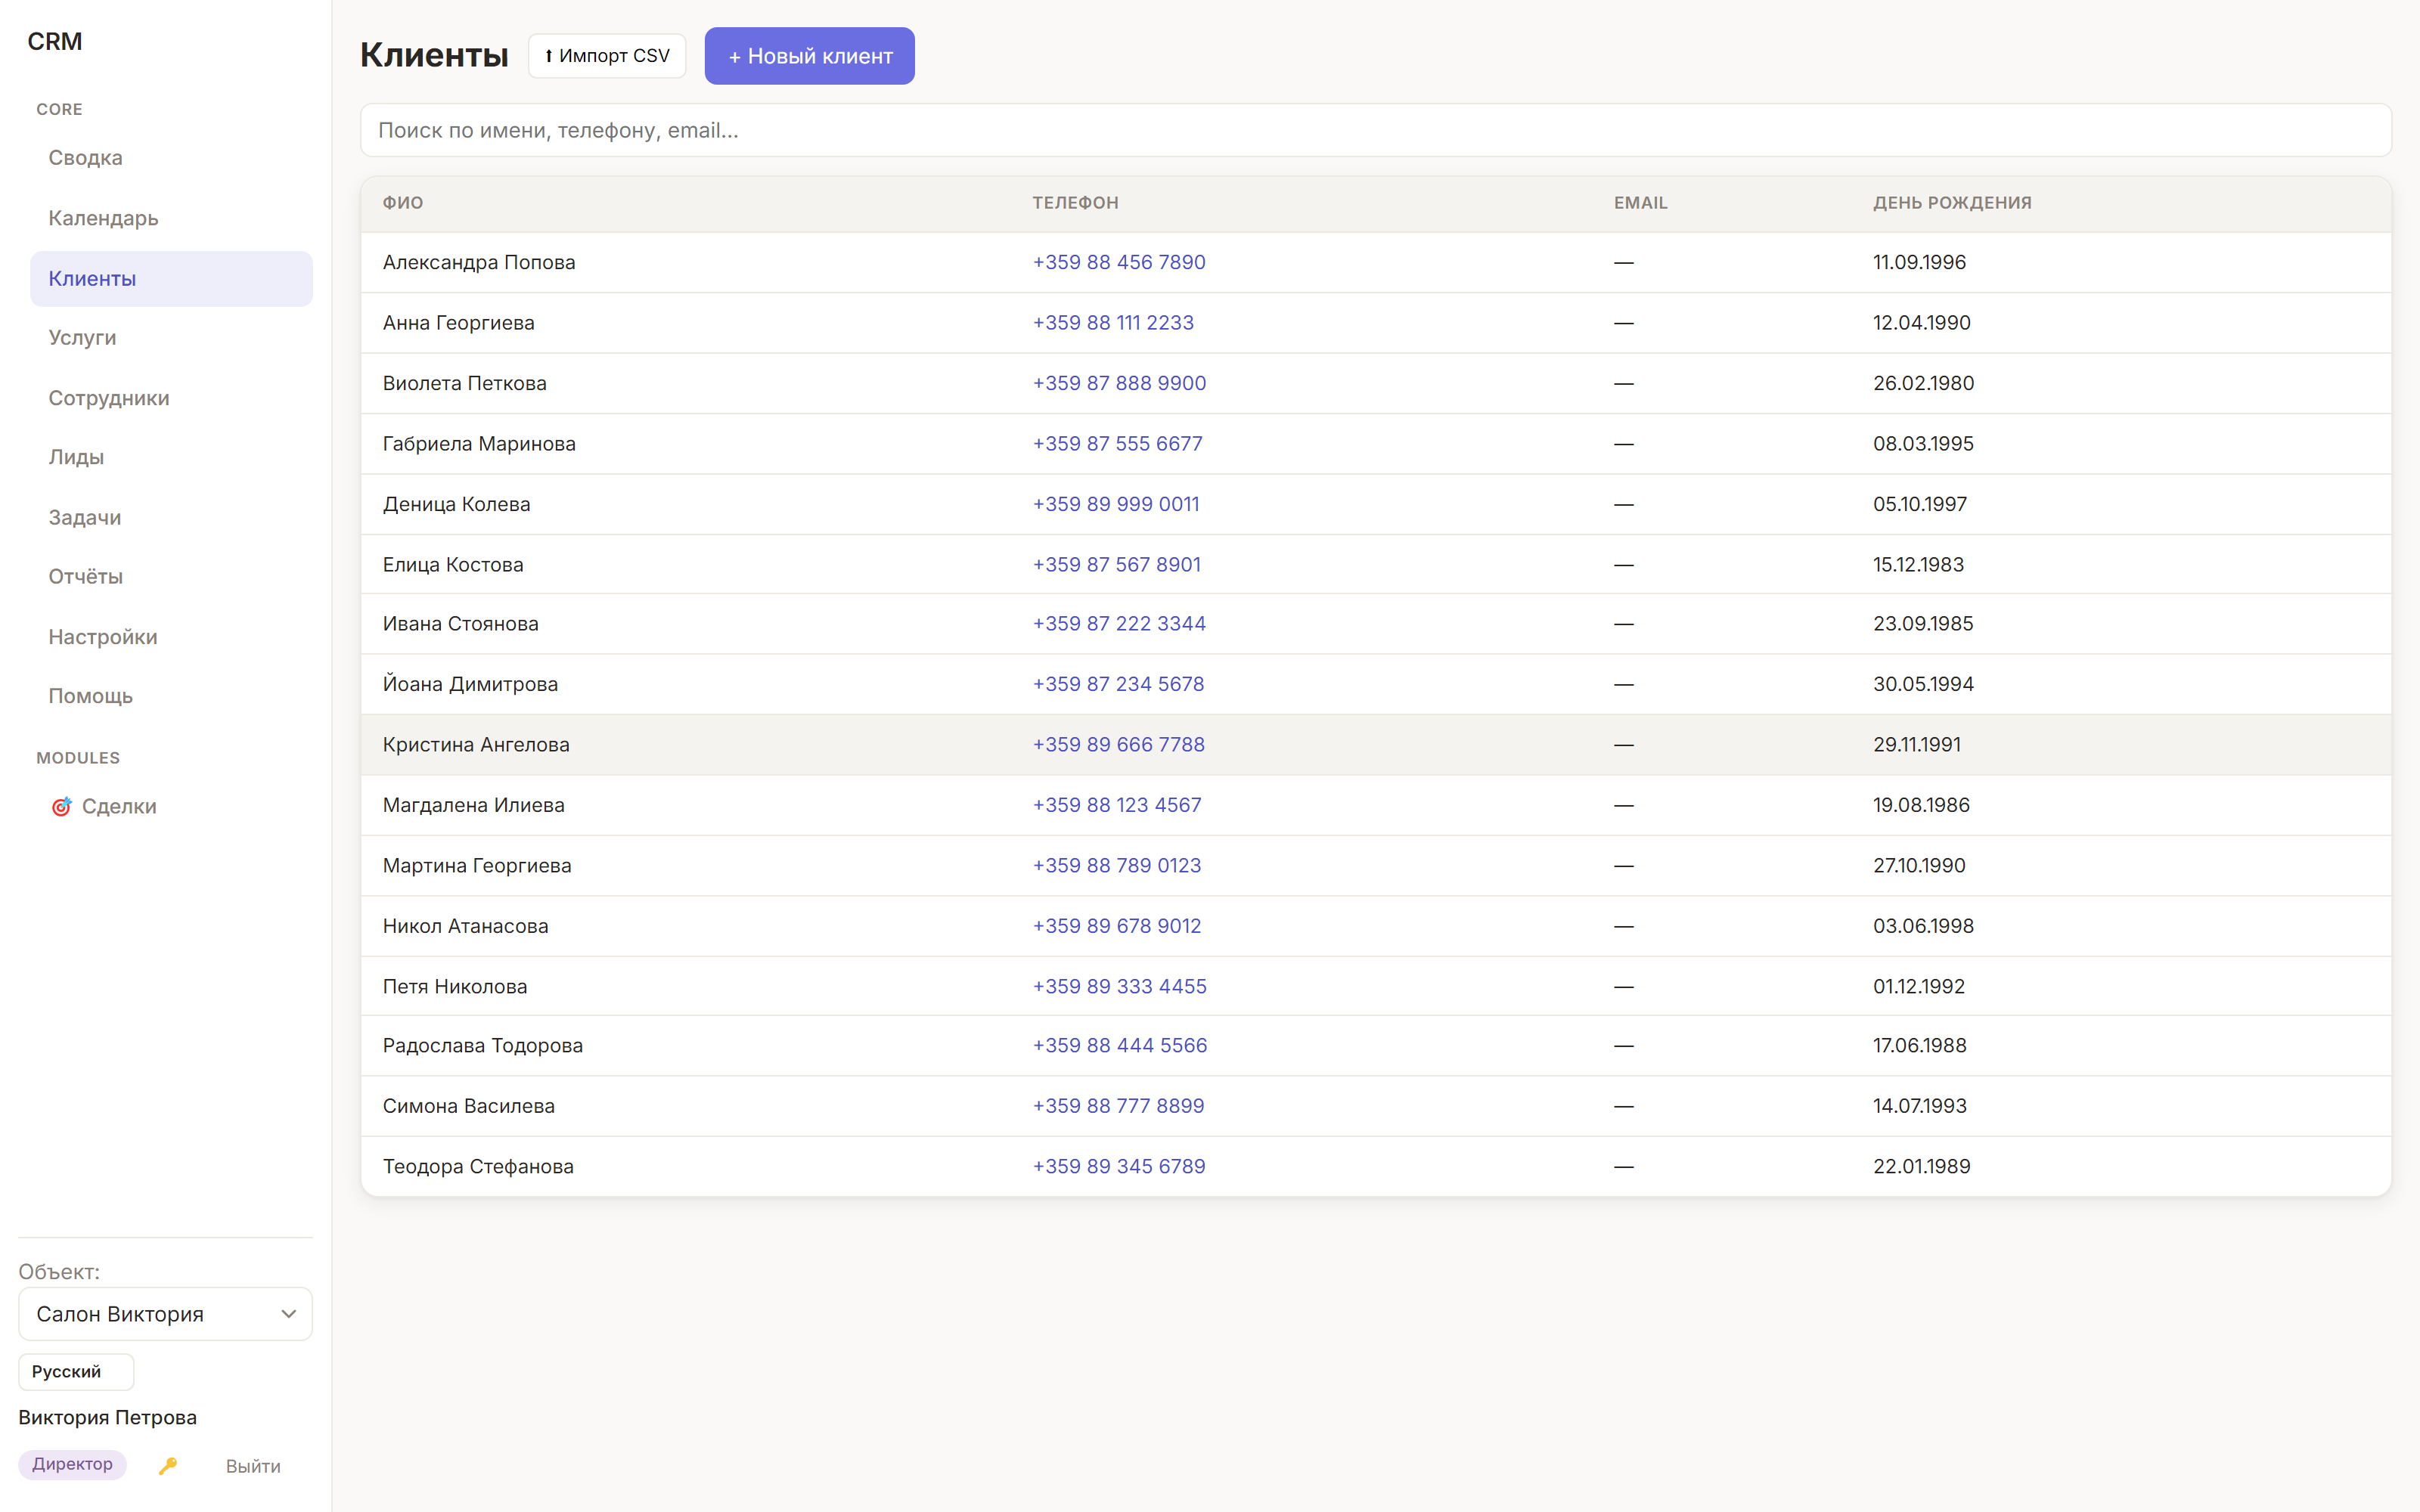Screen dimensions: 2420x1512
Task: Click CRM logo title
Action: click(x=55, y=41)
